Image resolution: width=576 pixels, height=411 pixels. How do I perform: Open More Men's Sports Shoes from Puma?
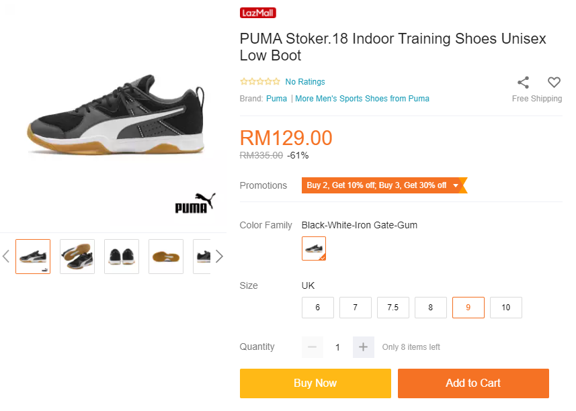[x=362, y=99]
